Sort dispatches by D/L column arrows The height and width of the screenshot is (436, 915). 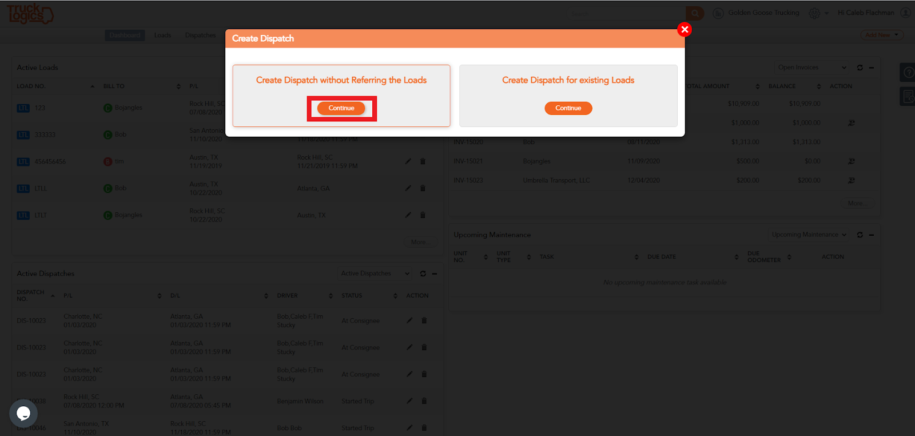coord(266,296)
